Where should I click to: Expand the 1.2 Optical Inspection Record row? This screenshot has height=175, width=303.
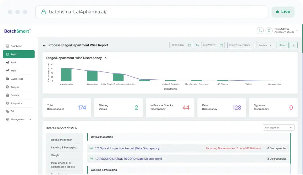click(91, 148)
